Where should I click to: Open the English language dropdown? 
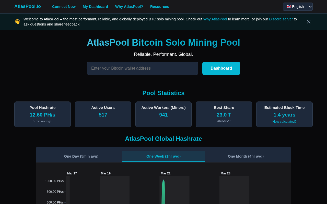(x=298, y=7)
